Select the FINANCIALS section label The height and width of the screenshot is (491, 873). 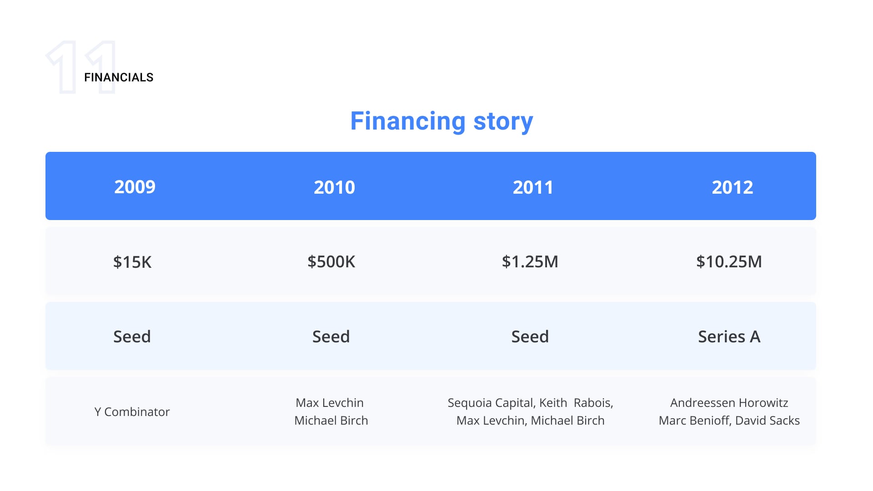pos(119,78)
